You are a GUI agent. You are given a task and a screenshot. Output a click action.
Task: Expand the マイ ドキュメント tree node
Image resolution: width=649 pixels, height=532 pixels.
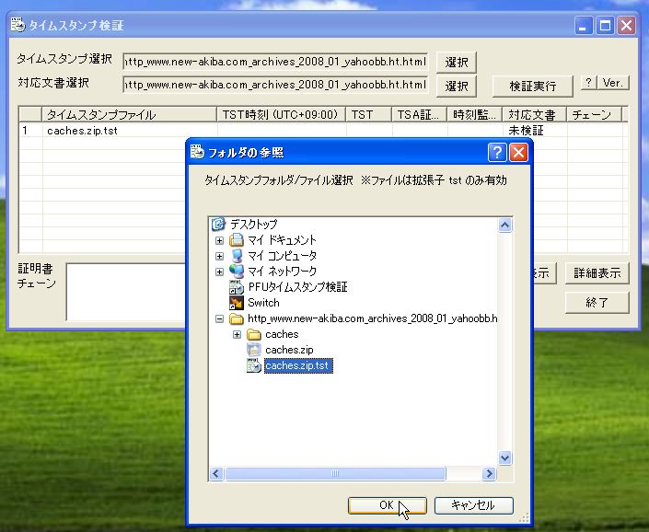point(219,240)
